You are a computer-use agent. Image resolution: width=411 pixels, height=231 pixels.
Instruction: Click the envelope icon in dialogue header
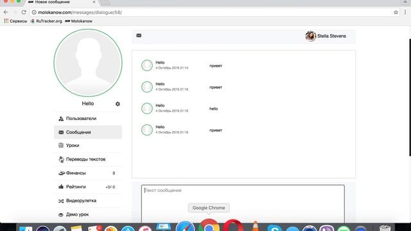139,35
